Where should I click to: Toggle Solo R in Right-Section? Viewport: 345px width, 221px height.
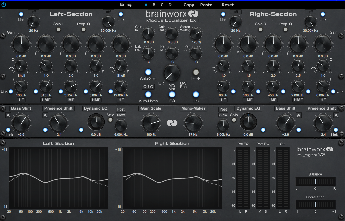(261, 29)
